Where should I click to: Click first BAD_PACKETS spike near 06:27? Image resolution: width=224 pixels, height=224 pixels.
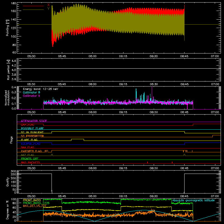coord(148,162)
